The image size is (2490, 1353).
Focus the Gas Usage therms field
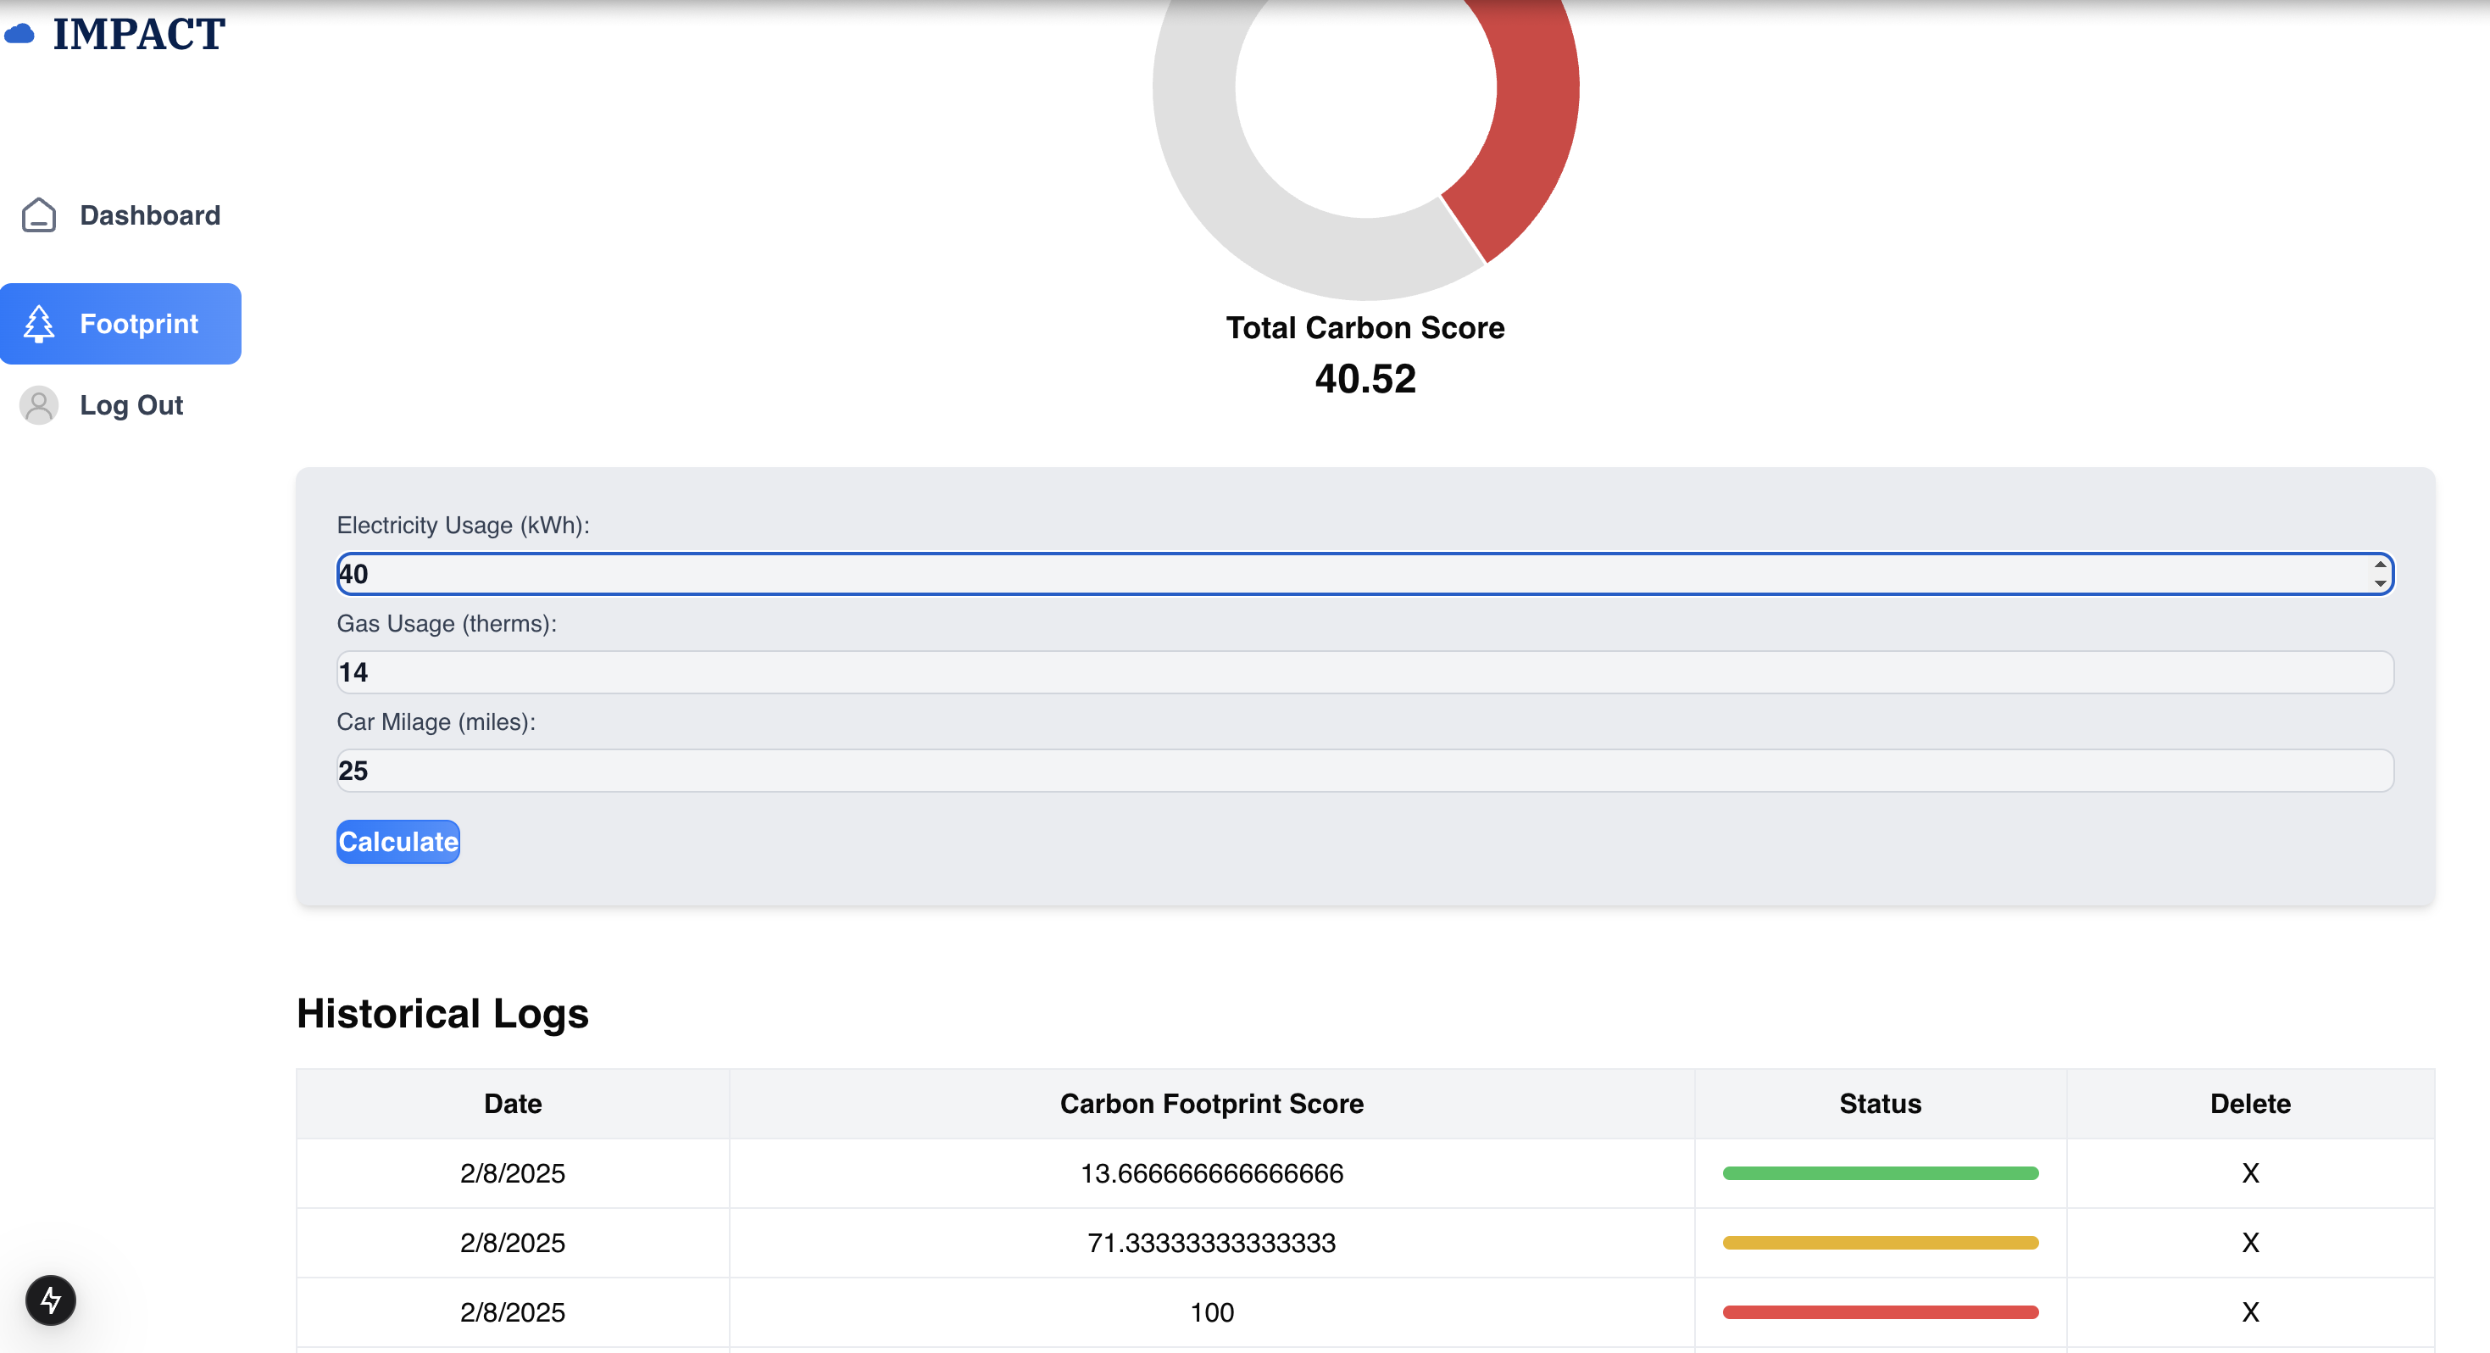coord(1364,672)
